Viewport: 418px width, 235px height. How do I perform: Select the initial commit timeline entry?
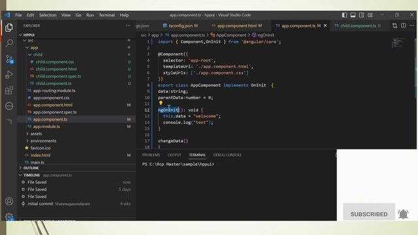click(76, 204)
